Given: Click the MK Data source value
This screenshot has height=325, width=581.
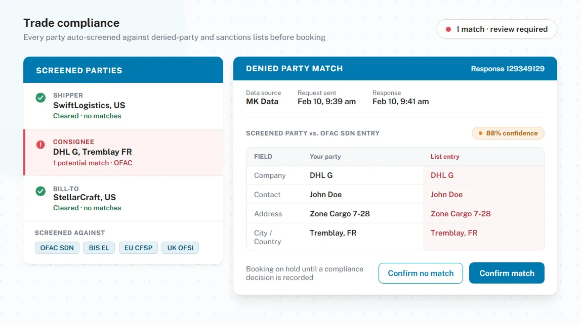Looking at the screenshot, I should point(262,102).
